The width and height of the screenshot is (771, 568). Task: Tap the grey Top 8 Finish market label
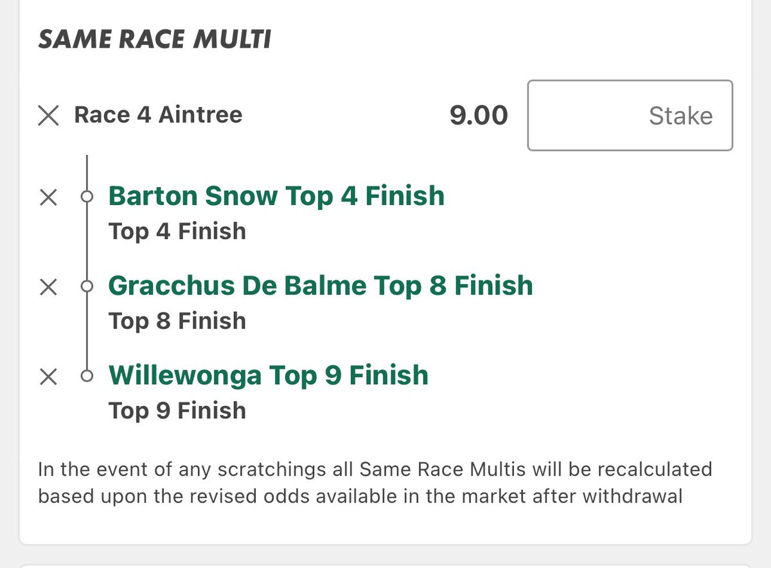(x=177, y=321)
